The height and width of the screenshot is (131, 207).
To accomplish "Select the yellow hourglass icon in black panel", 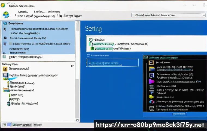I will point(151,95).
